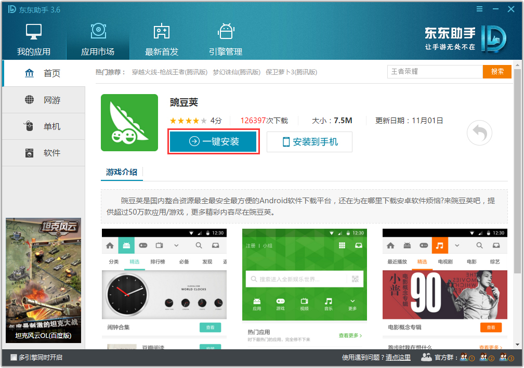Open hot recommendation 保卫萝卜3(腾讯版)
Screen dimensions: 524x368
[292, 72]
